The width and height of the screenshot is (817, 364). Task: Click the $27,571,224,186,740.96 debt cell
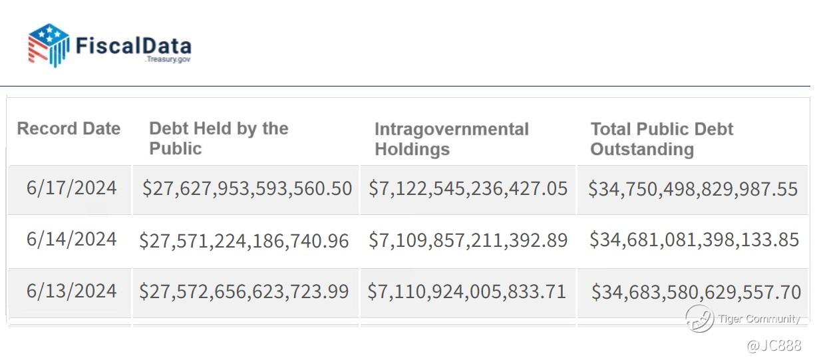[244, 241]
